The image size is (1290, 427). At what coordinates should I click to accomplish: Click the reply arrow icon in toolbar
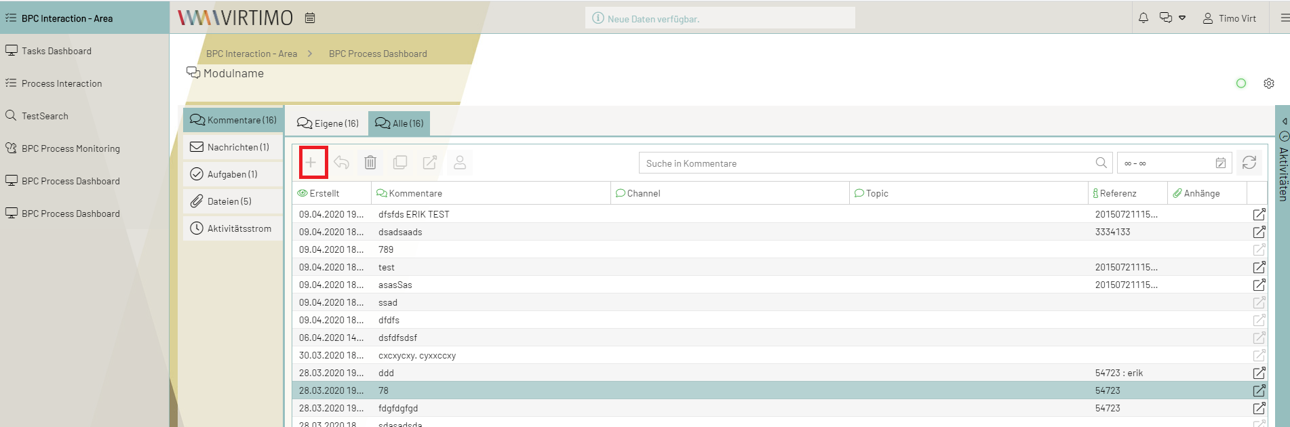(x=341, y=163)
